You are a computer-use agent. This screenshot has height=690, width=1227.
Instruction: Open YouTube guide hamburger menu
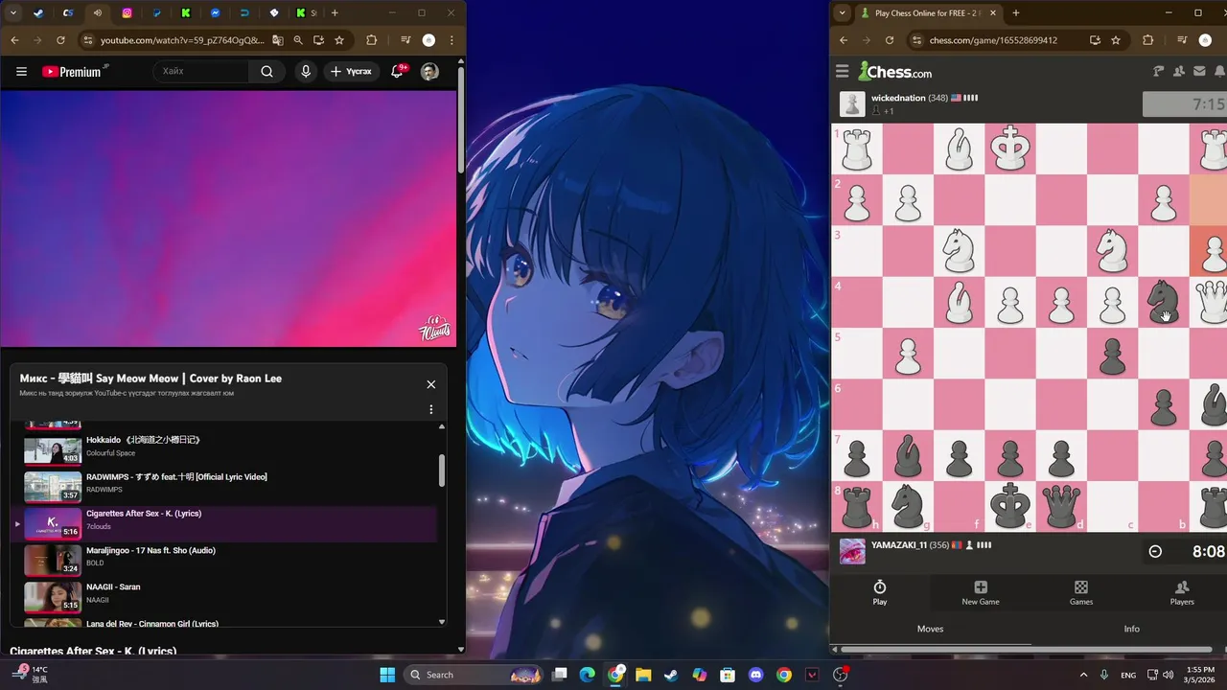(21, 71)
